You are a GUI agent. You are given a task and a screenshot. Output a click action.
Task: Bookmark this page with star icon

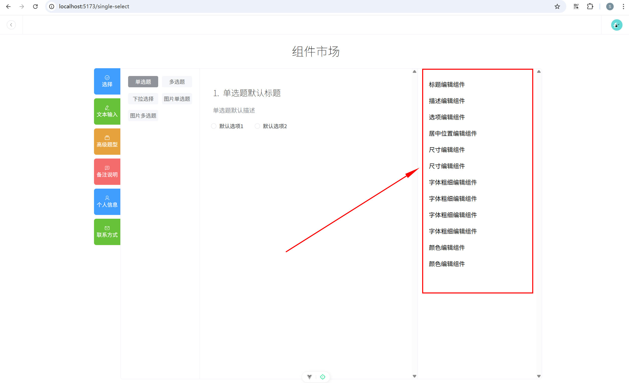click(557, 6)
